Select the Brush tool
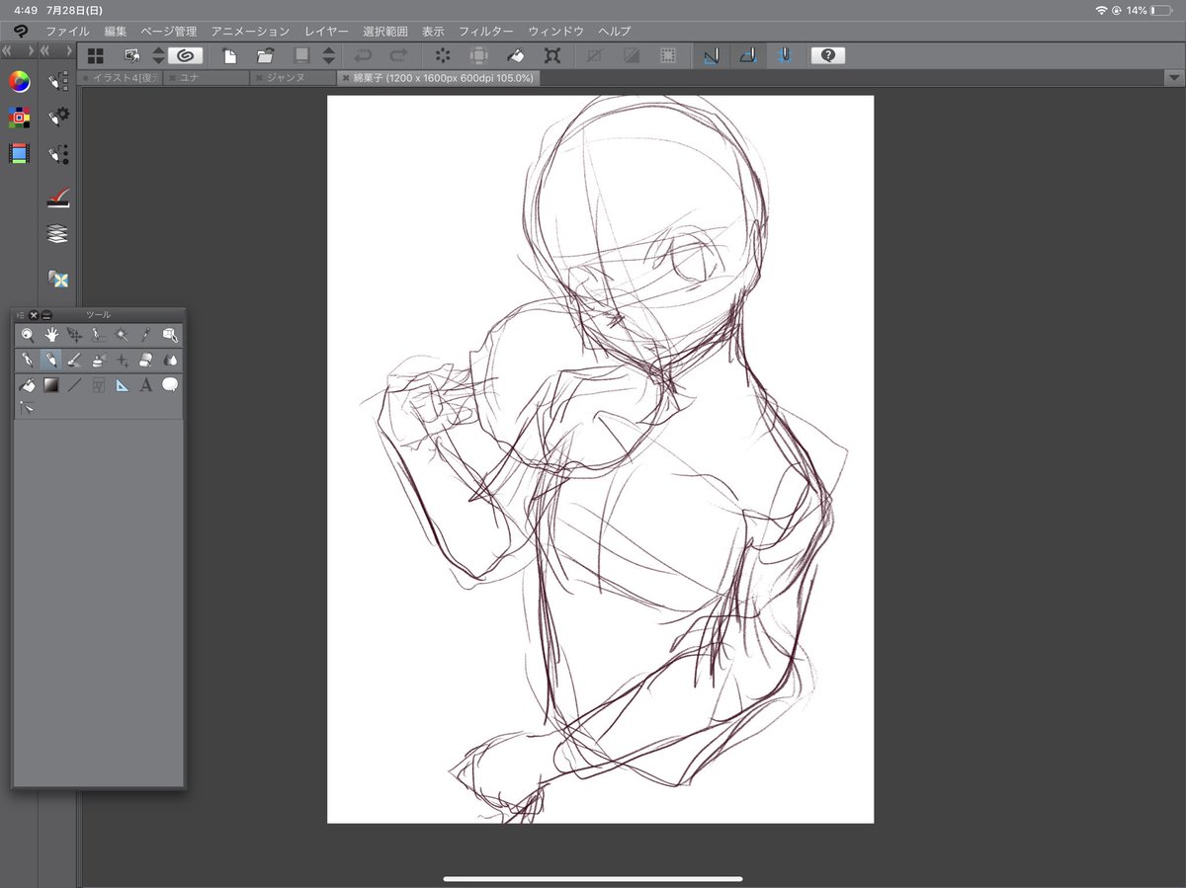The image size is (1186, 888). click(74, 361)
